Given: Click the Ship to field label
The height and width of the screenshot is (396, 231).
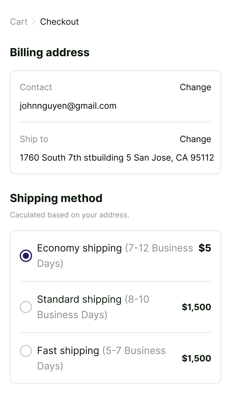Looking at the screenshot, I should 34,139.
